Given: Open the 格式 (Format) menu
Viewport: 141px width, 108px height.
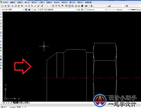Looking at the screenshot, I should coord(34,2).
